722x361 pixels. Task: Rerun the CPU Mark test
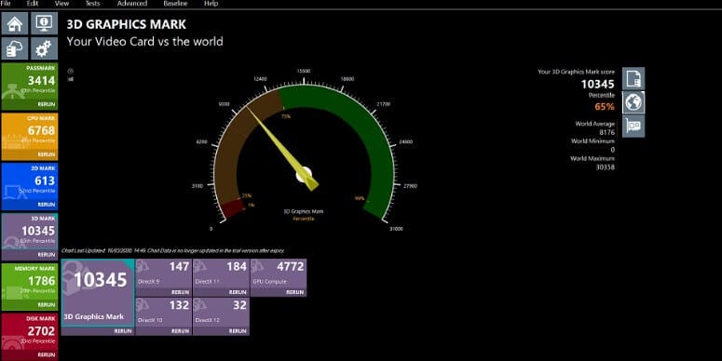click(x=47, y=154)
